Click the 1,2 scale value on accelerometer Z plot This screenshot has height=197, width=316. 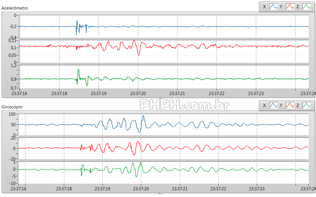tap(14, 66)
